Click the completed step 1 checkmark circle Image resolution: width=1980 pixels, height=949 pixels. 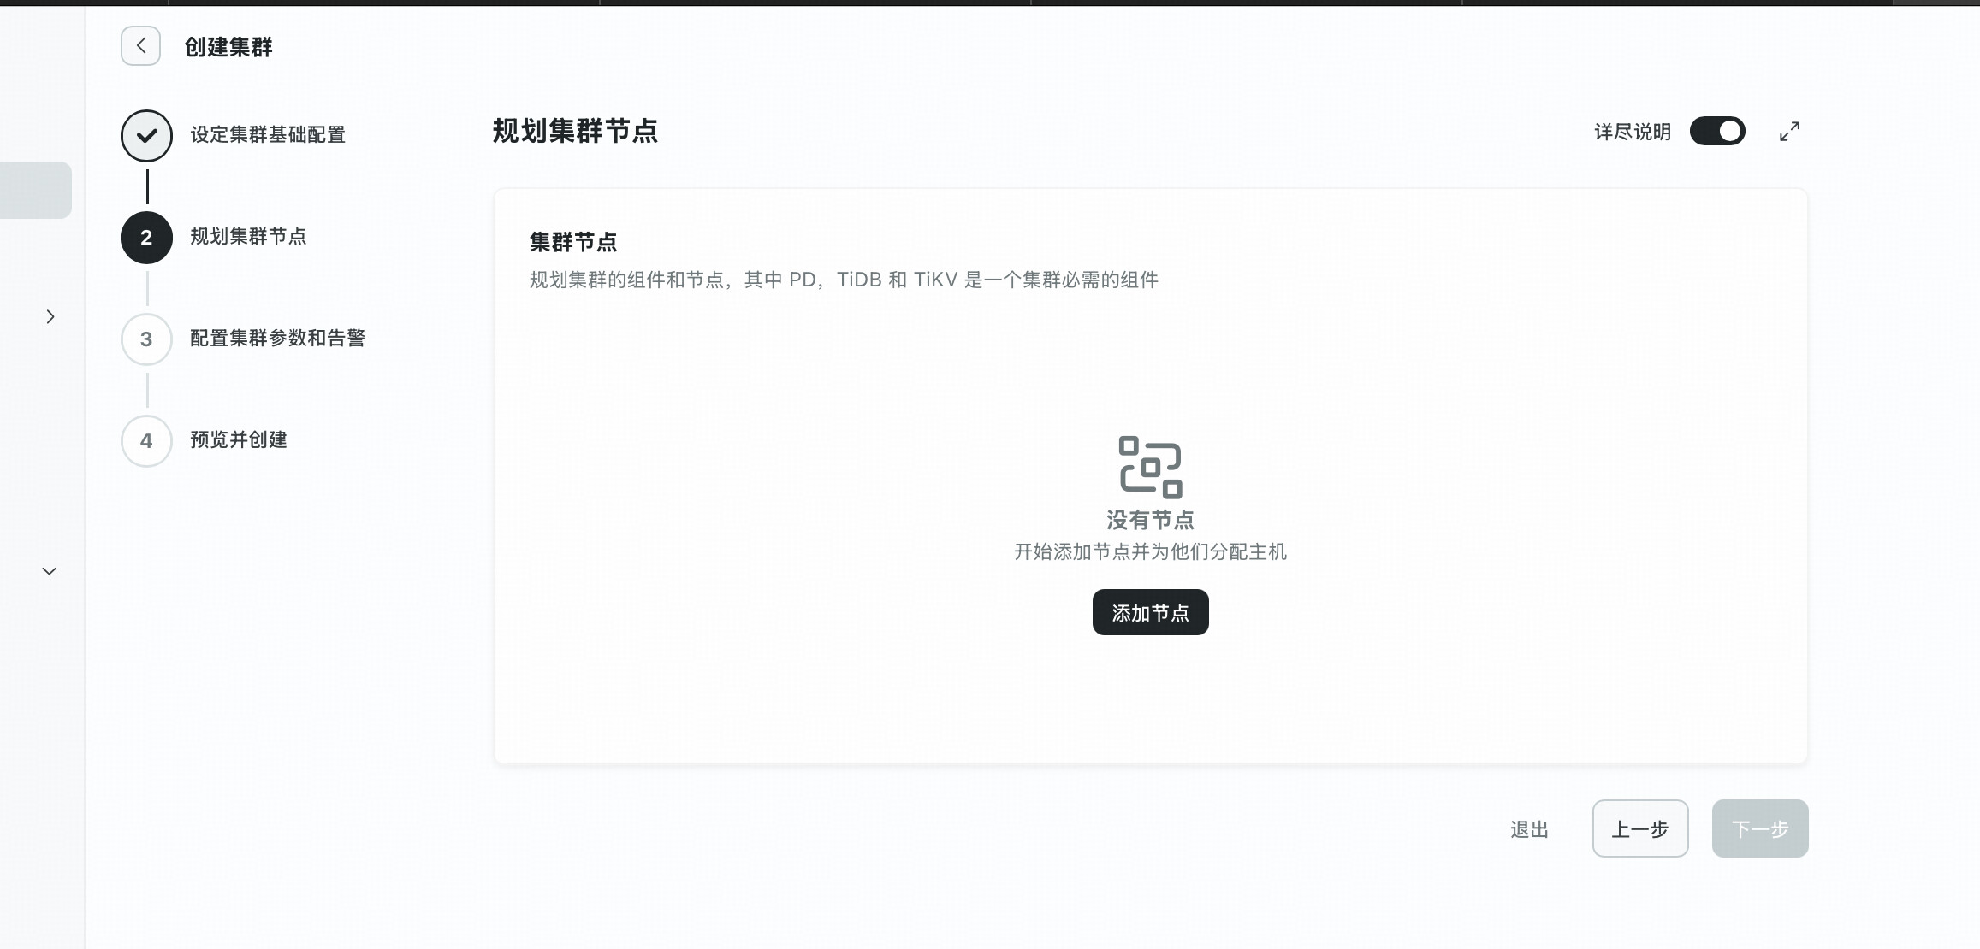(146, 135)
